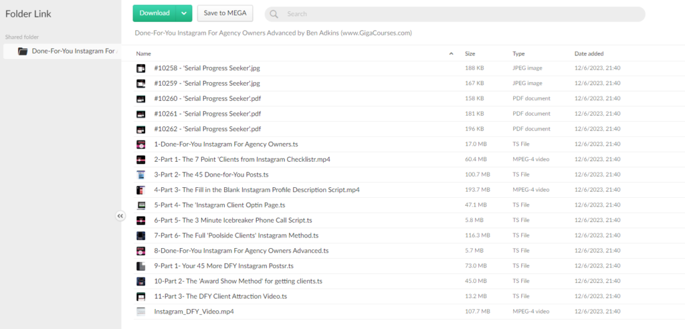Click the 107.7 MB size value
This screenshot has width=685, height=329.
click(x=478, y=312)
